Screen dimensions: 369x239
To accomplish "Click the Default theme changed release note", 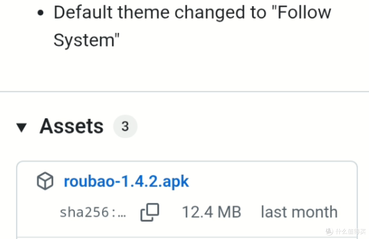I will tap(192, 26).
